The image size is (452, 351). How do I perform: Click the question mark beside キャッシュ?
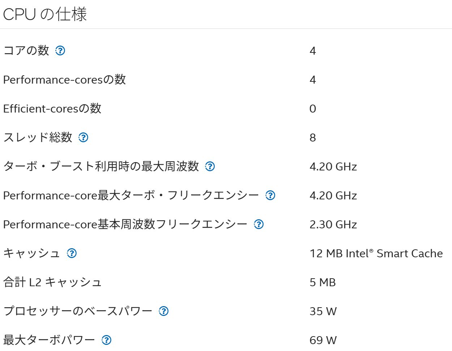(x=71, y=254)
